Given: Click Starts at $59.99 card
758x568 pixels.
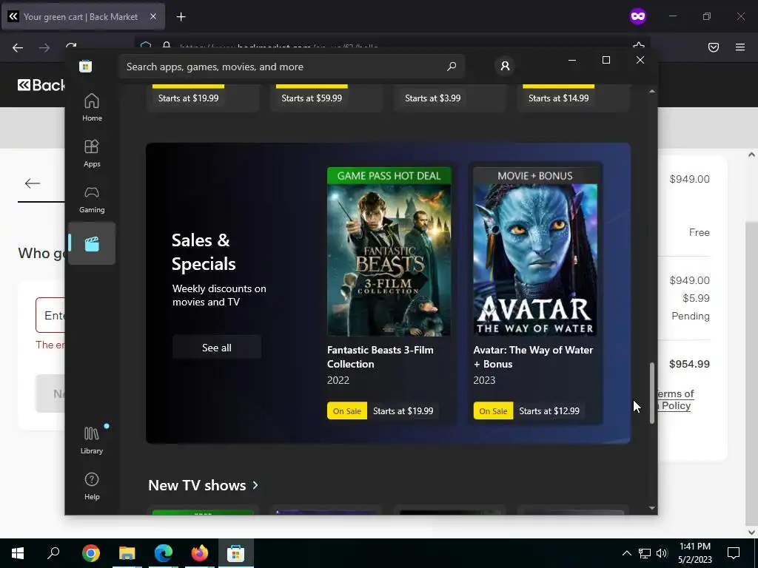Looking at the screenshot, I should [x=326, y=98].
